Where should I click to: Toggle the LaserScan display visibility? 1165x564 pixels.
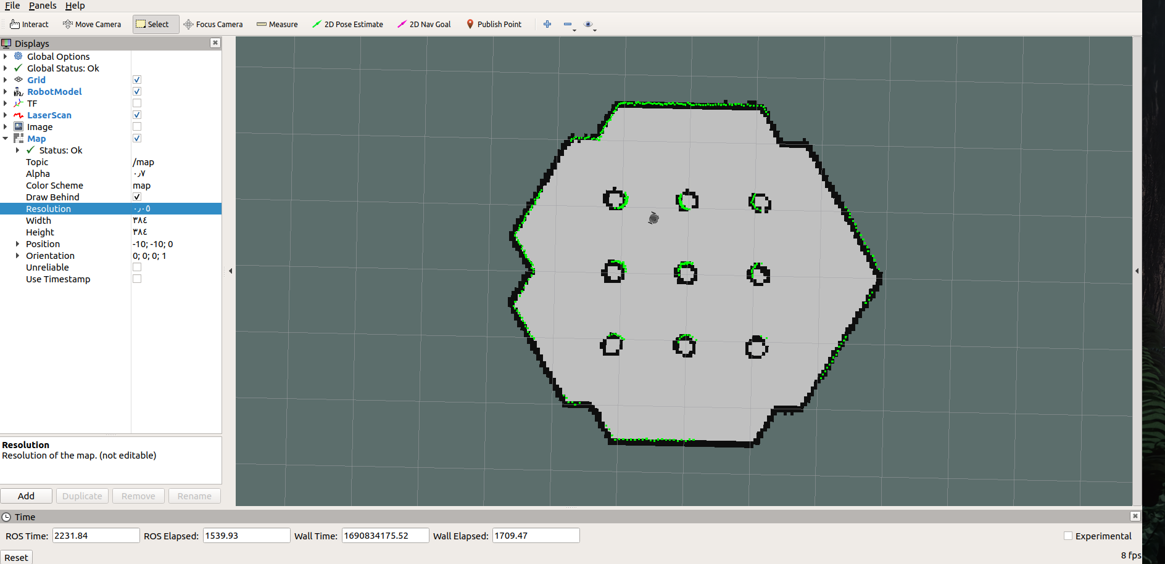click(x=136, y=115)
